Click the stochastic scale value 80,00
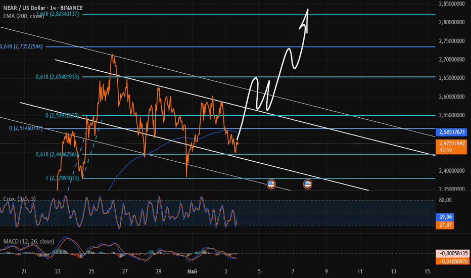This screenshot has width=471, height=278. pyautogui.click(x=445, y=200)
